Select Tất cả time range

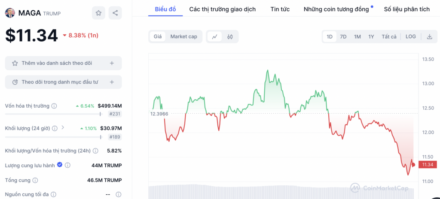click(389, 36)
